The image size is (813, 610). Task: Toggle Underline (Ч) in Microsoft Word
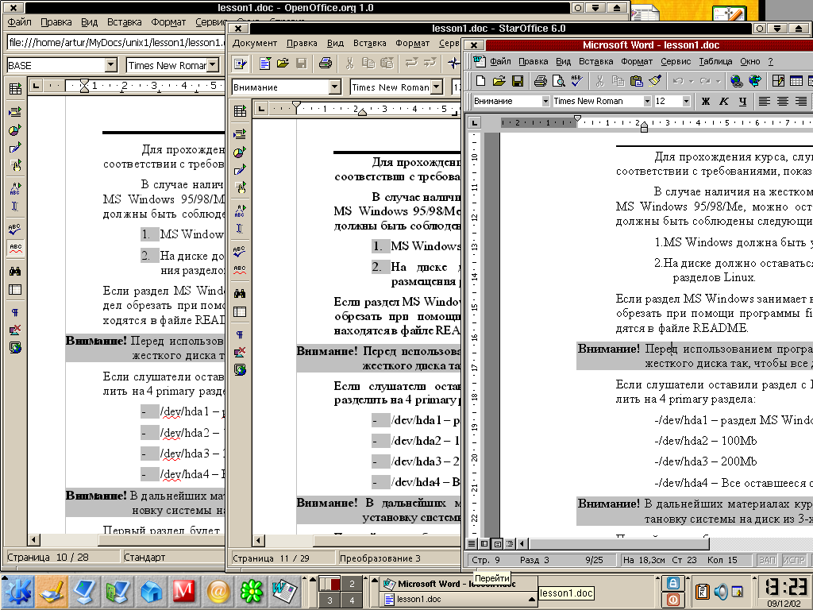point(742,101)
